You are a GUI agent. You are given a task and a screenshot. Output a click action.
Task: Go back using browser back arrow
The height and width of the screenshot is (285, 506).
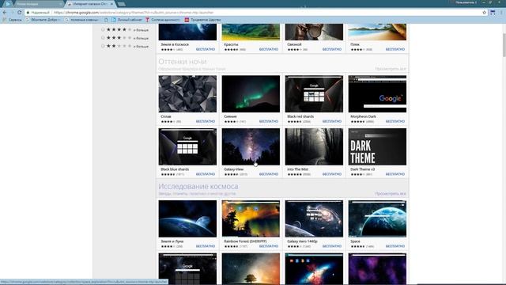tap(5, 13)
